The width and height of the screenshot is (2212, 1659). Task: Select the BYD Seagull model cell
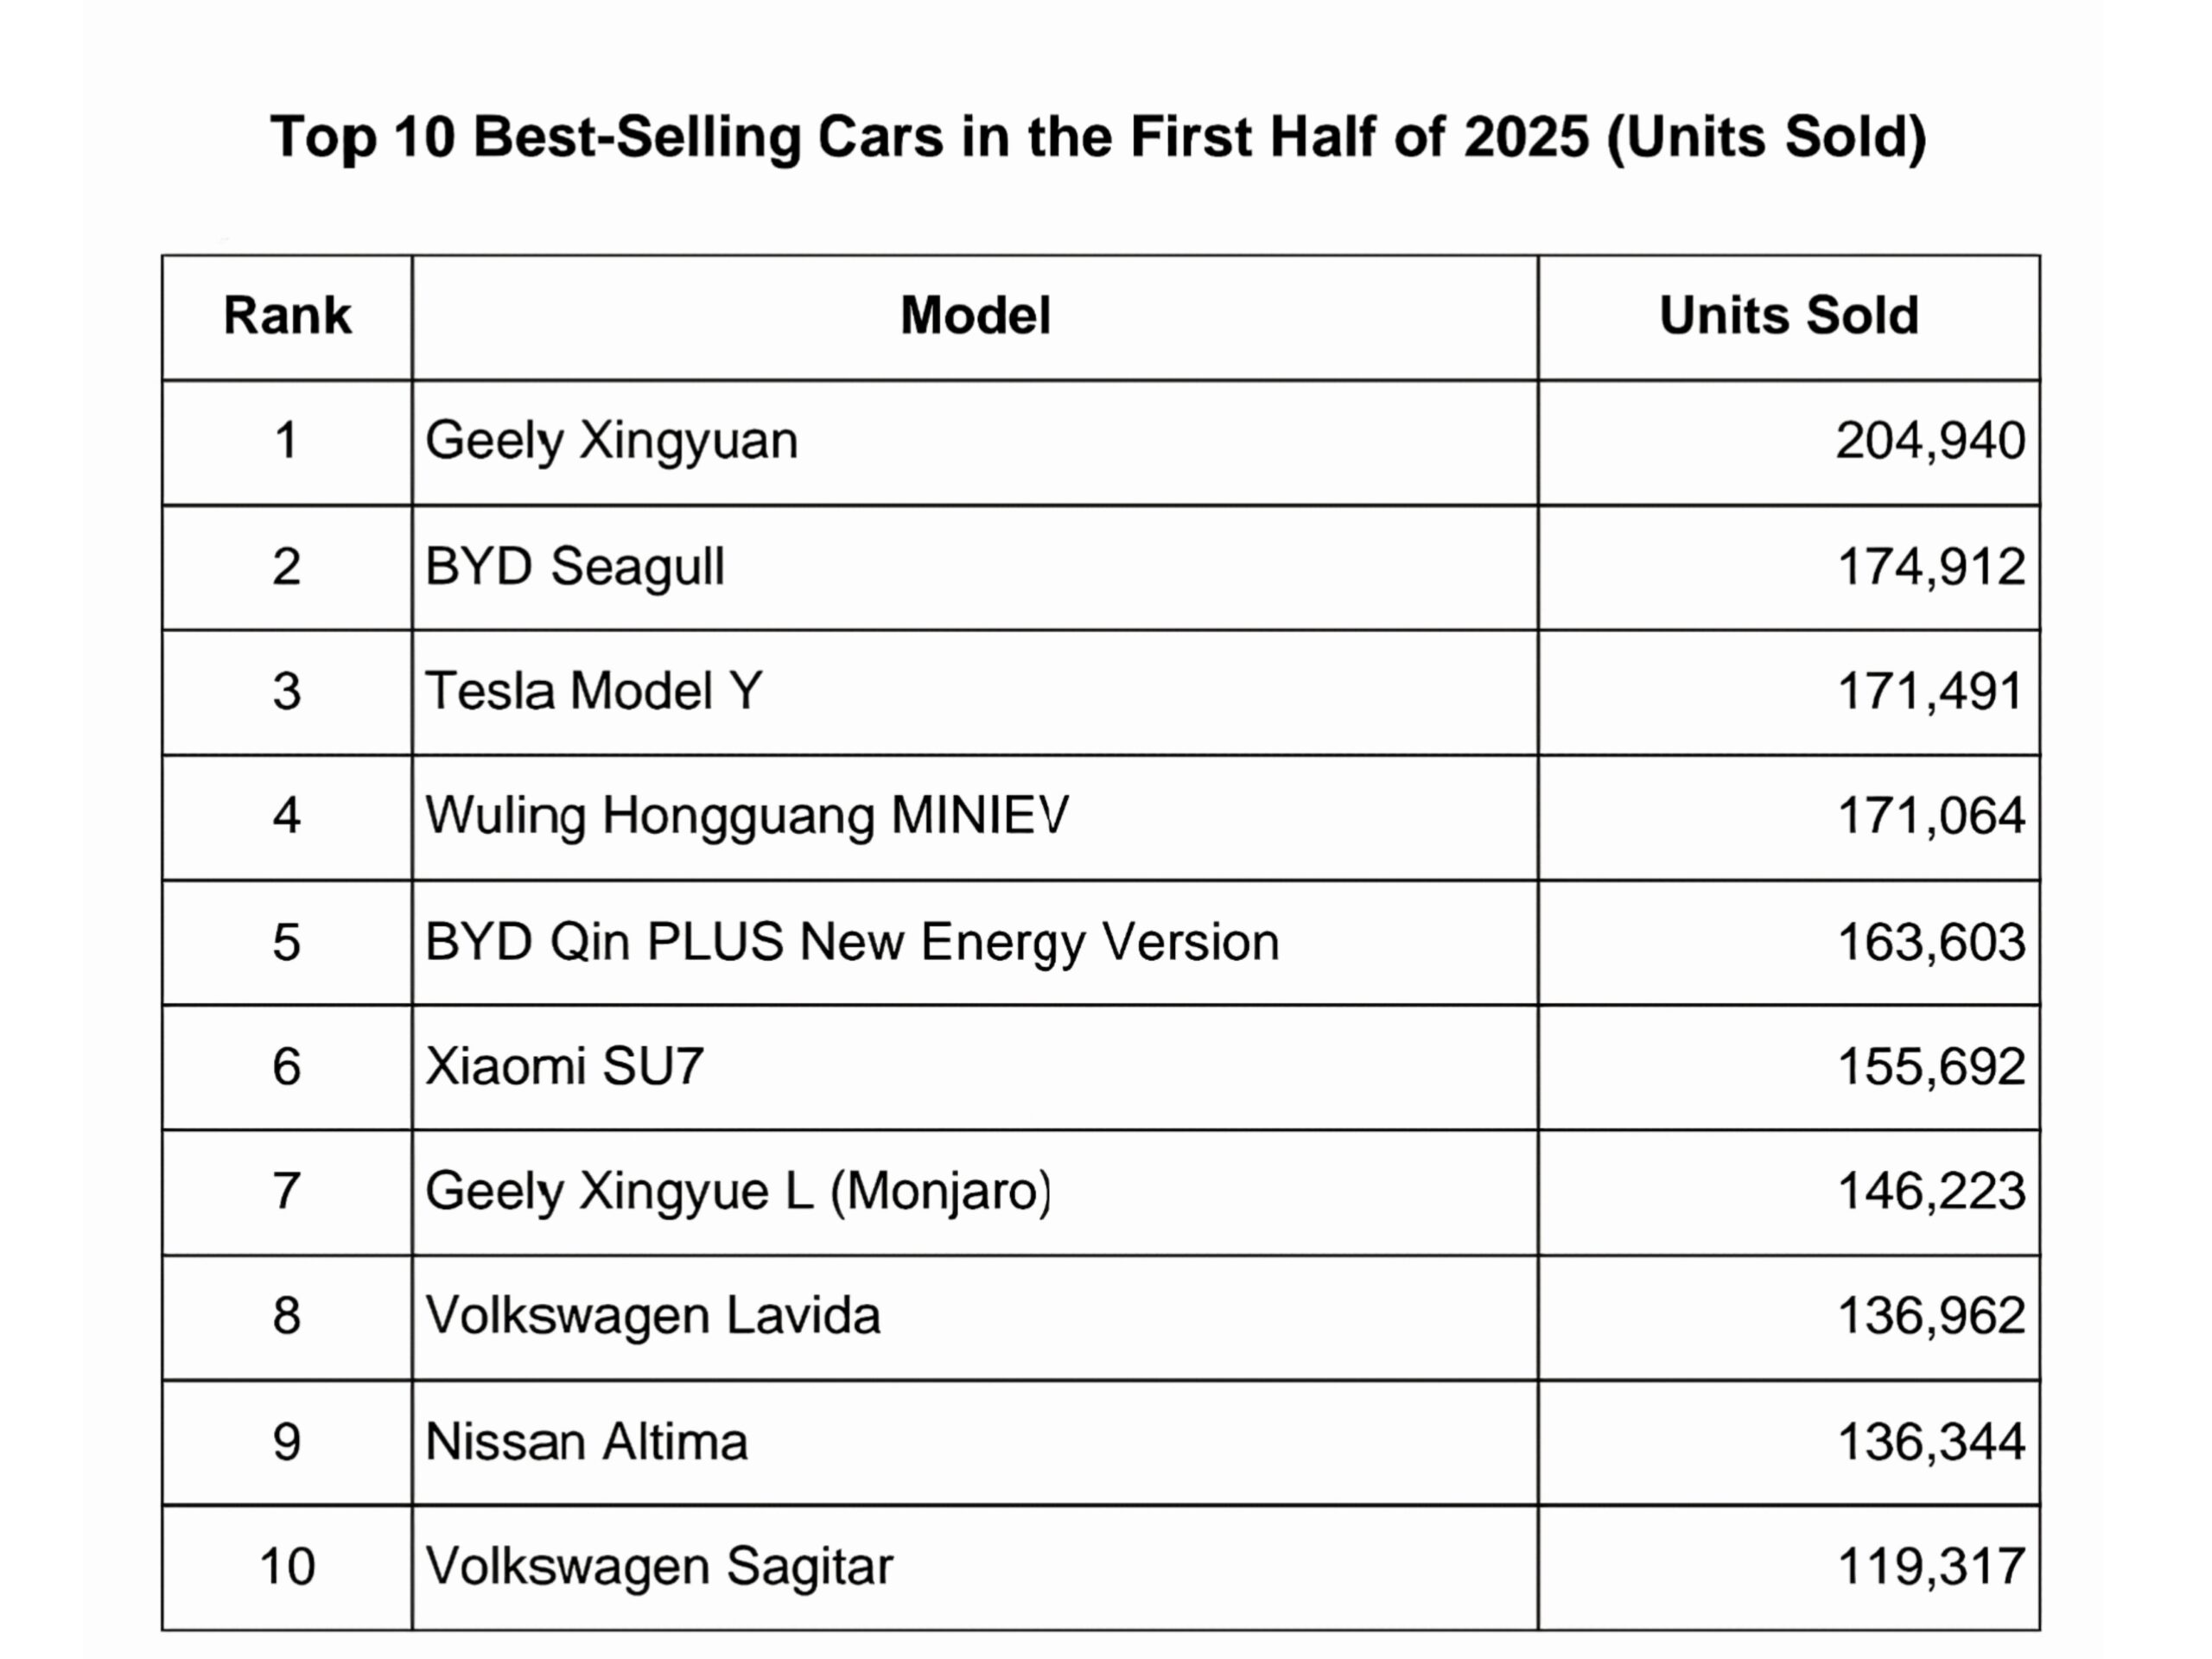pyautogui.click(x=574, y=567)
